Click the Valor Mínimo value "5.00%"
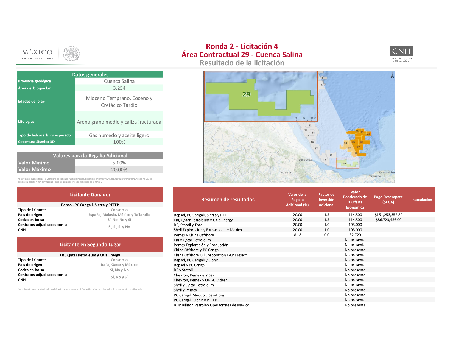453x350 pixels. pos(119,163)
